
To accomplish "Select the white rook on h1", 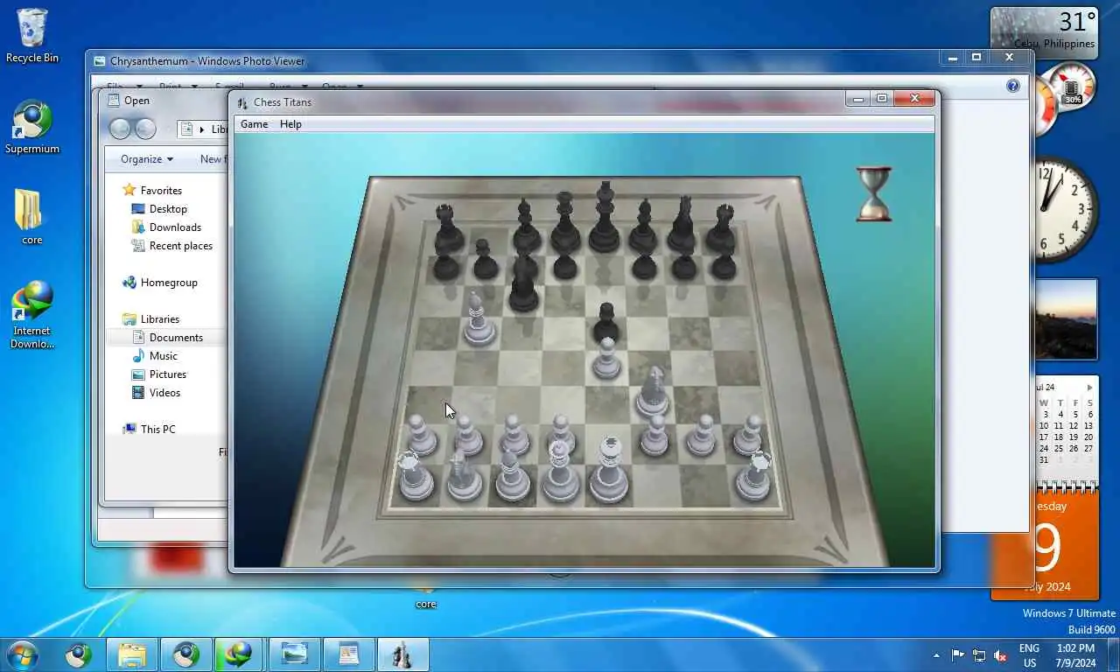I will click(x=754, y=477).
